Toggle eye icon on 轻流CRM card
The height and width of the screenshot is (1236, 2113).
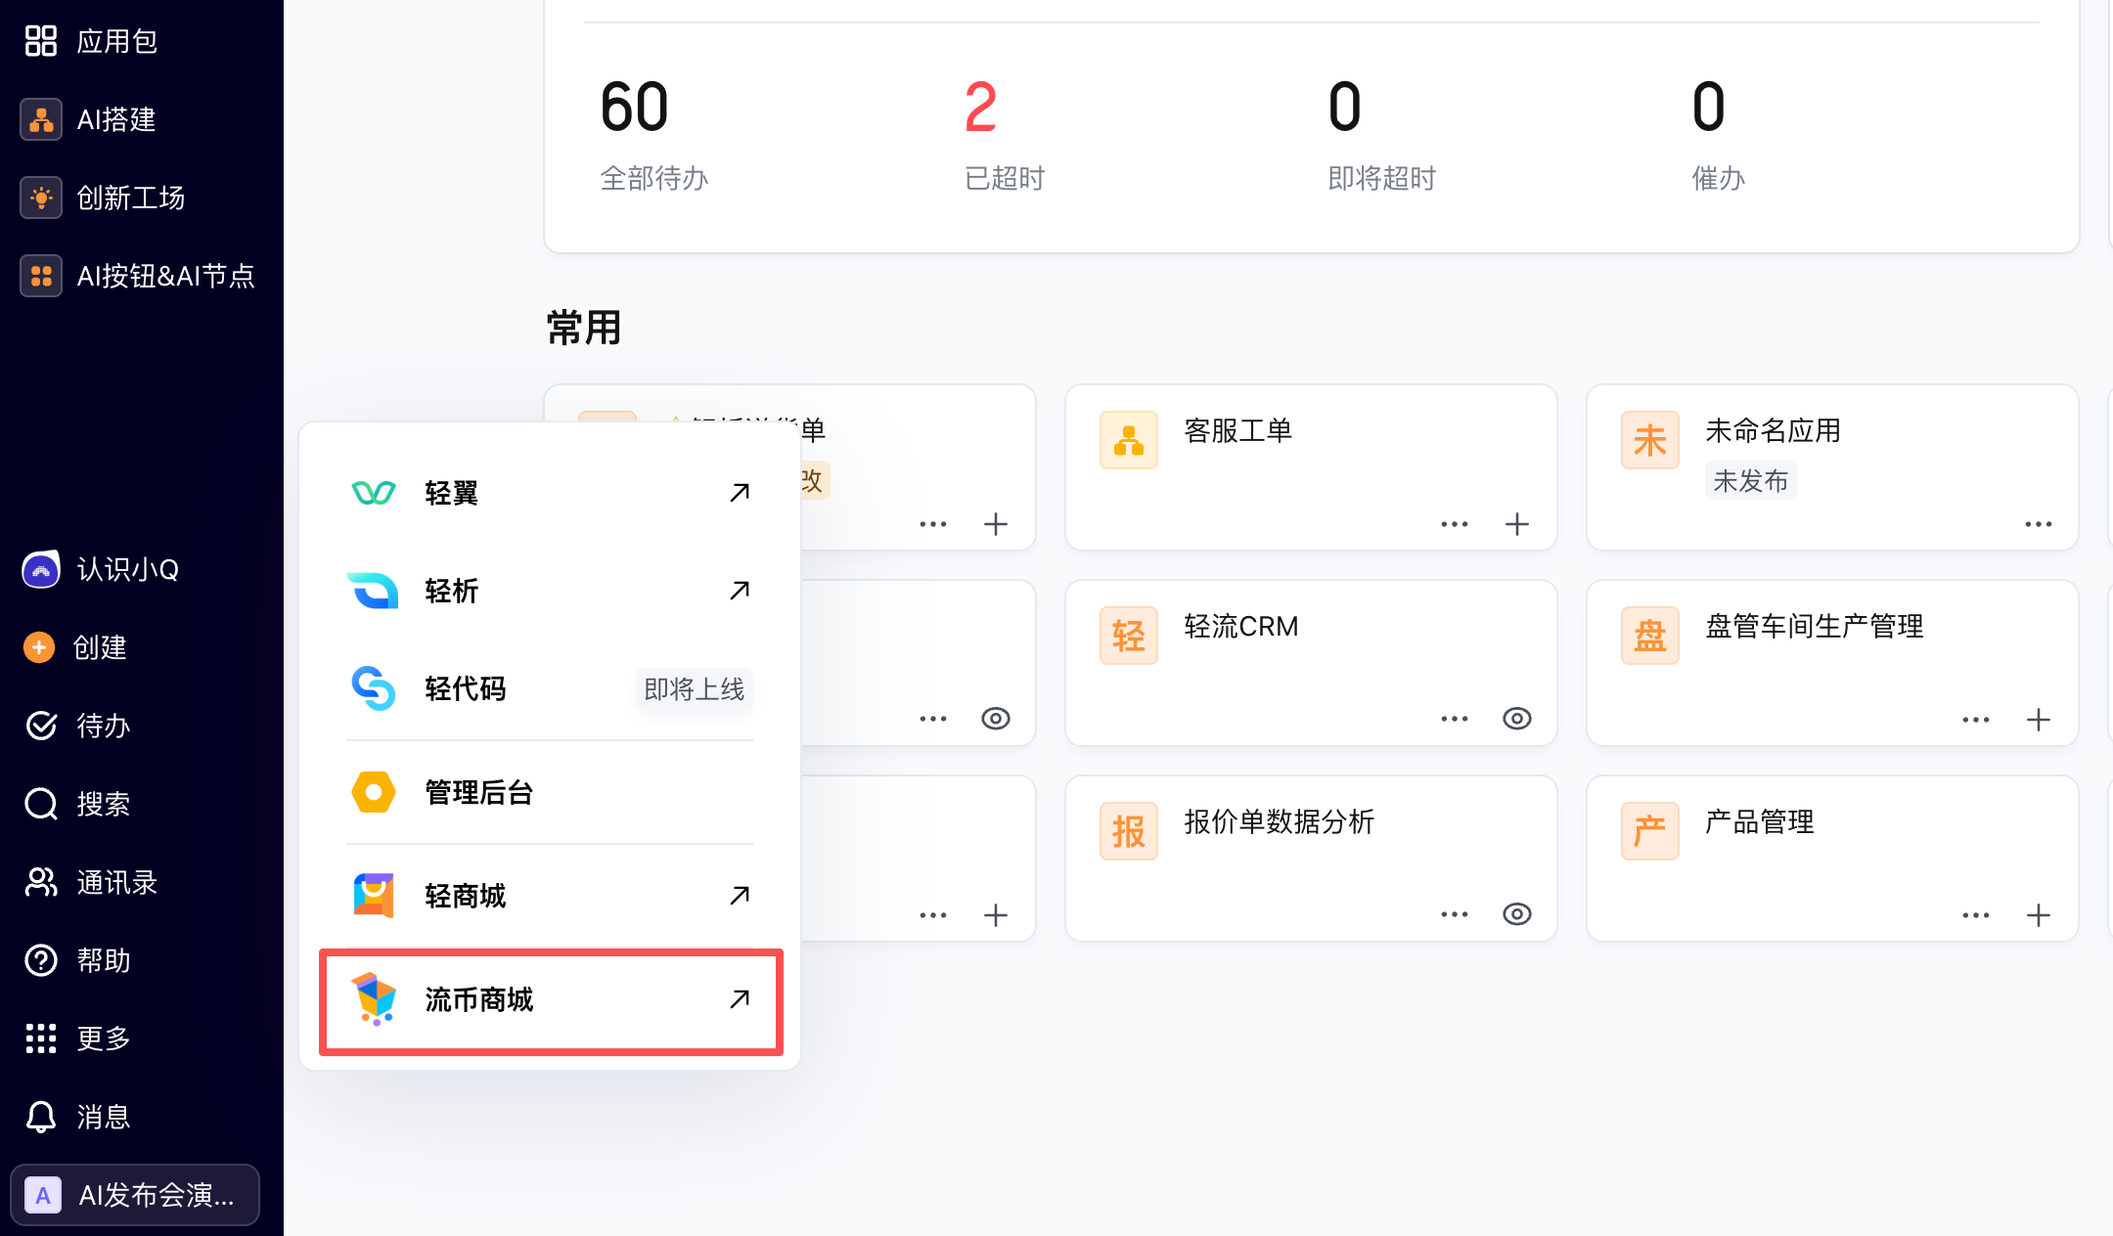coord(1517,719)
